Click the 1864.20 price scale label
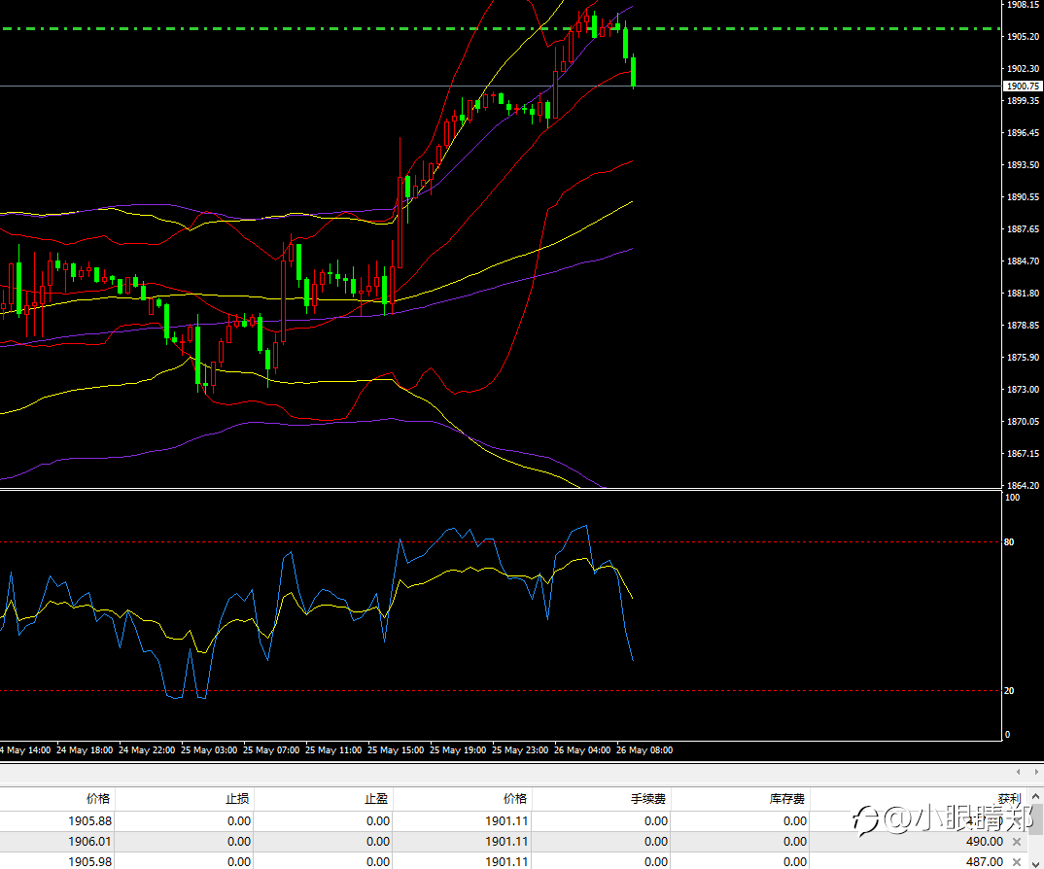 point(1023,485)
